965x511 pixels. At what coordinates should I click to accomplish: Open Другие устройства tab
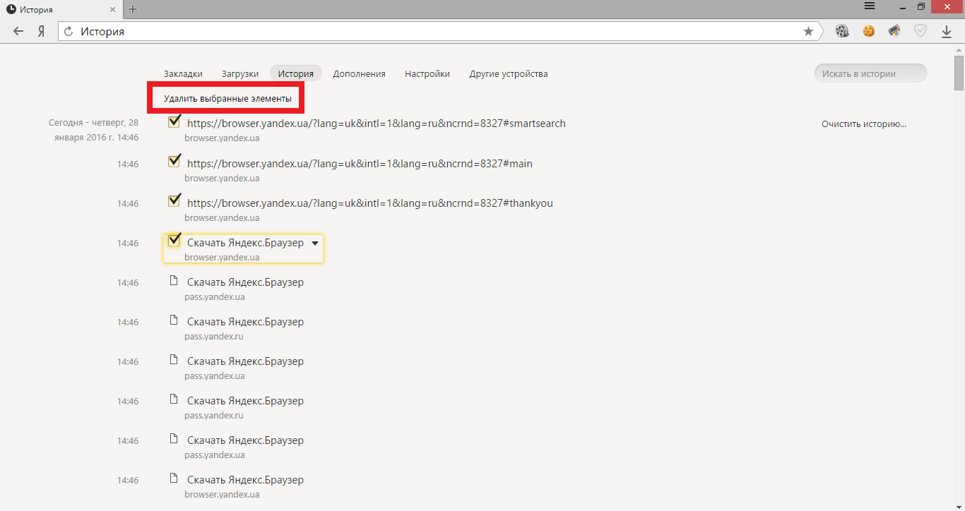[x=509, y=73]
